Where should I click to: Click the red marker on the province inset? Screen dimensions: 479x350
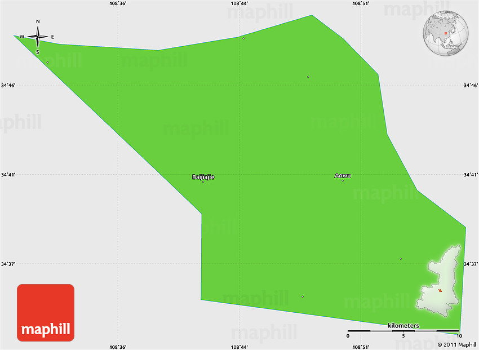(x=440, y=290)
